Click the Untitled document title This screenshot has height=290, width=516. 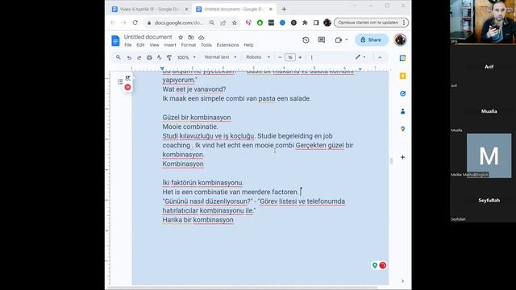coord(148,37)
